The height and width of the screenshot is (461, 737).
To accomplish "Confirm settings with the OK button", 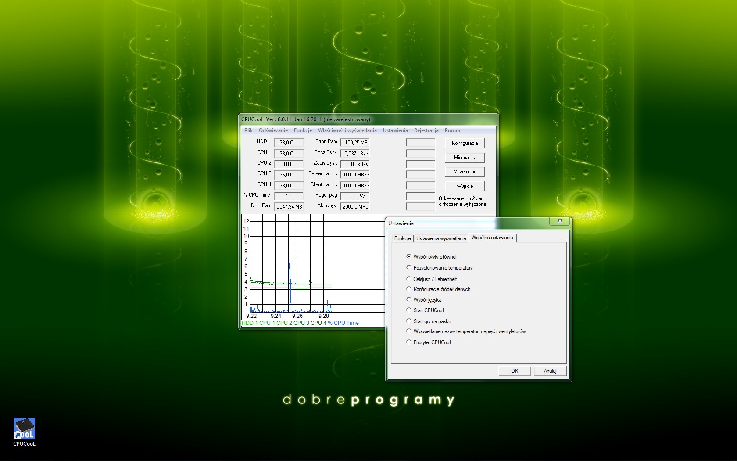I will click(515, 371).
